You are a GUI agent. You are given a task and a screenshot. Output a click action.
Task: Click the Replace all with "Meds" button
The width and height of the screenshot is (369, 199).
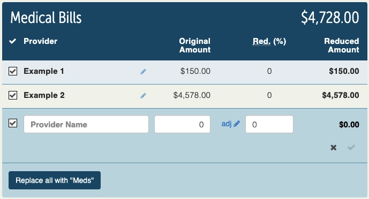(x=55, y=180)
